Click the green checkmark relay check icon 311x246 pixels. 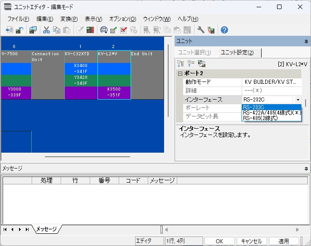click(x=113, y=30)
